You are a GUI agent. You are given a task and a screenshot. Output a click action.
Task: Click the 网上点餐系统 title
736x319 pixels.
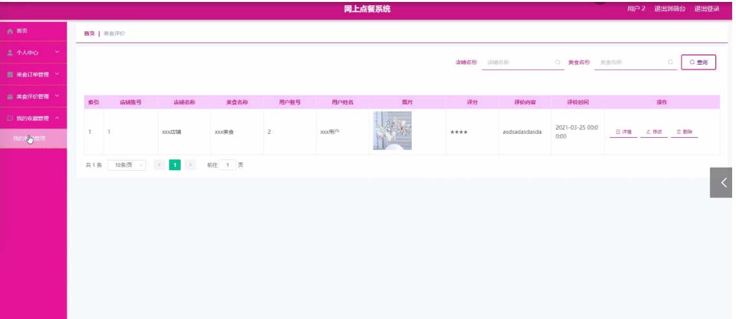point(367,9)
